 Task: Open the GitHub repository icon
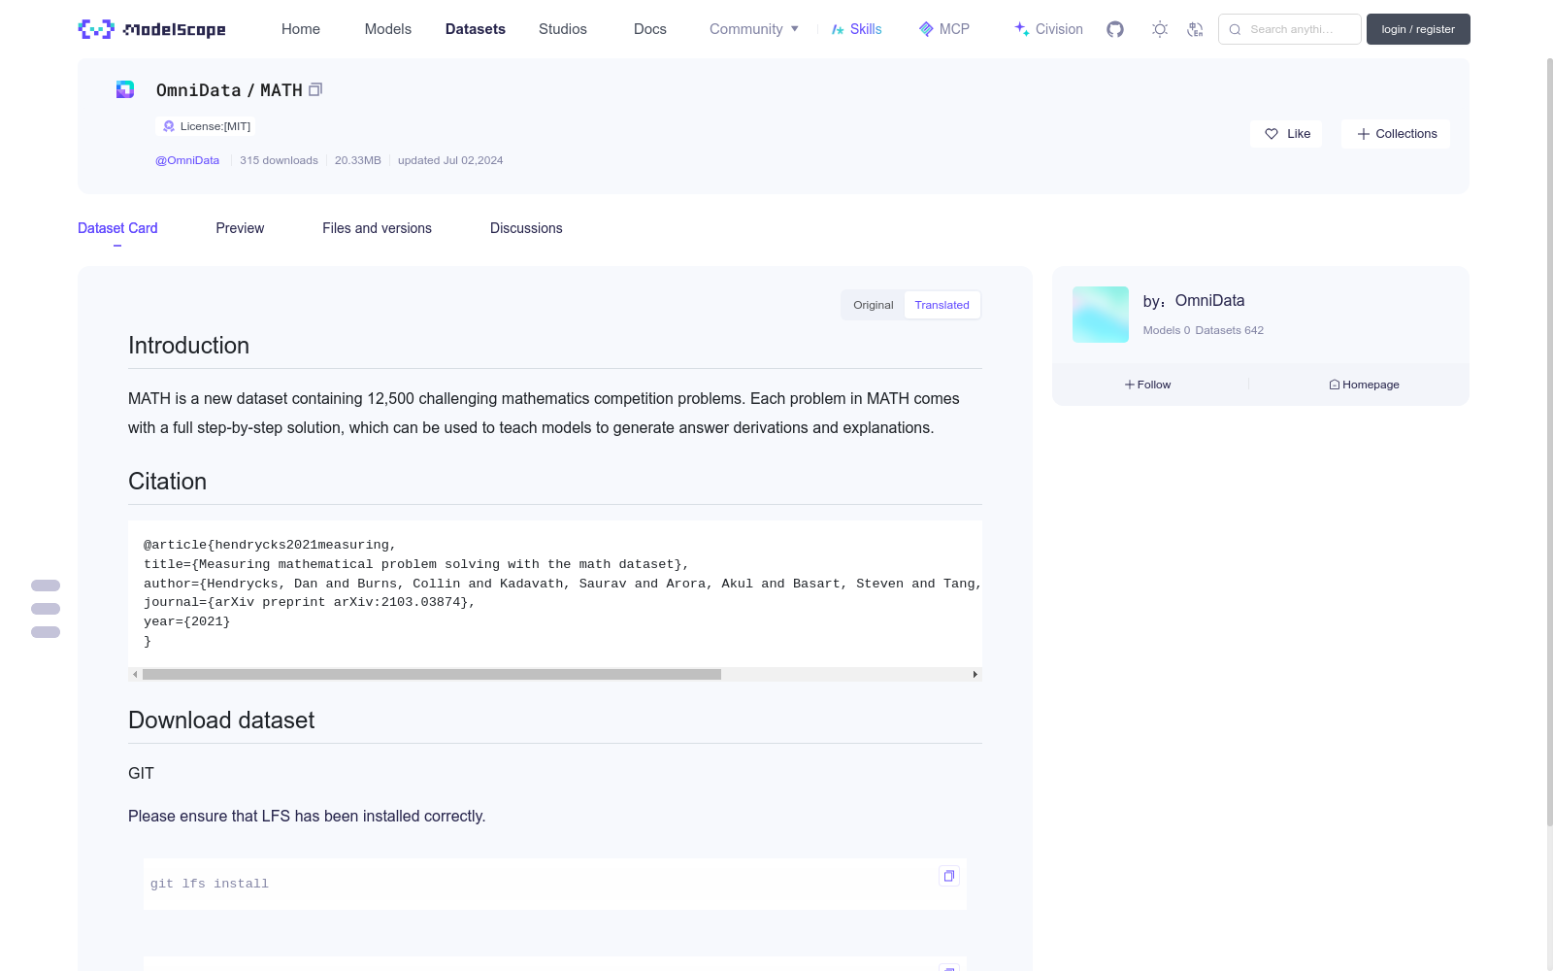(1115, 29)
